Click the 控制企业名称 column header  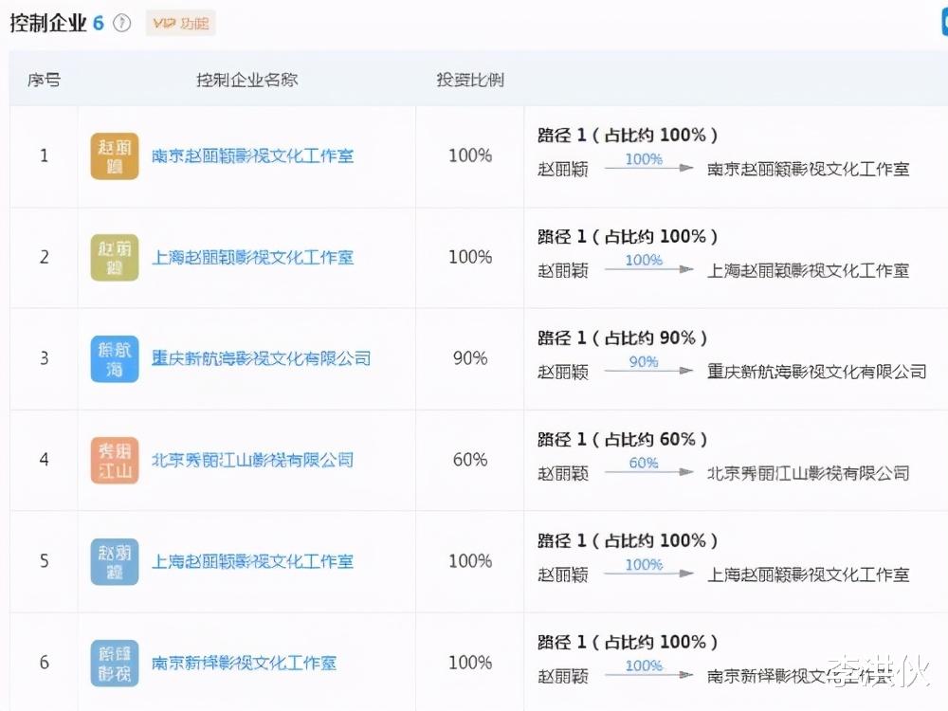247,80
